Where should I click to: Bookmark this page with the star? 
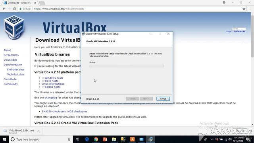point(244,9)
